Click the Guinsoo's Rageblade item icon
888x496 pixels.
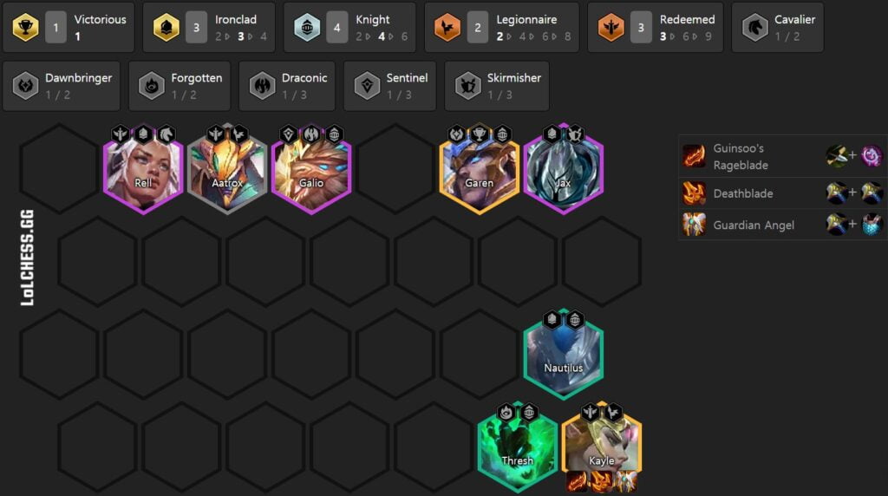694,156
